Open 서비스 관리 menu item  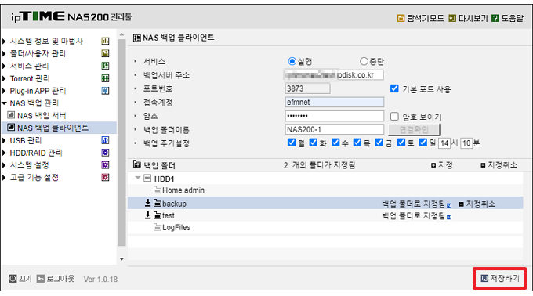coord(29,66)
